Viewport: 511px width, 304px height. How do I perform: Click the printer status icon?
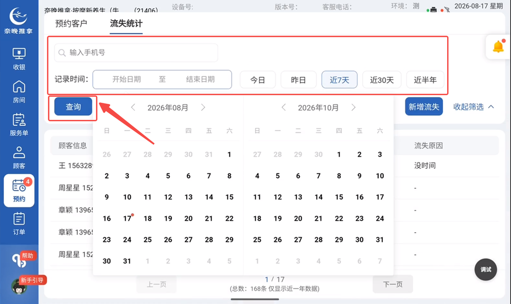433,9
